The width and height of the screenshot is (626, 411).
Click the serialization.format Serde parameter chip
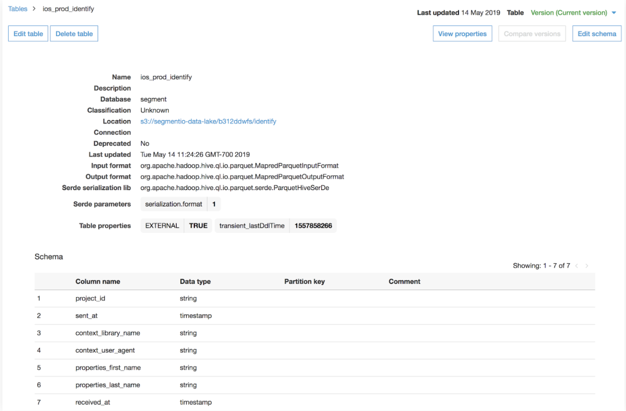click(173, 204)
